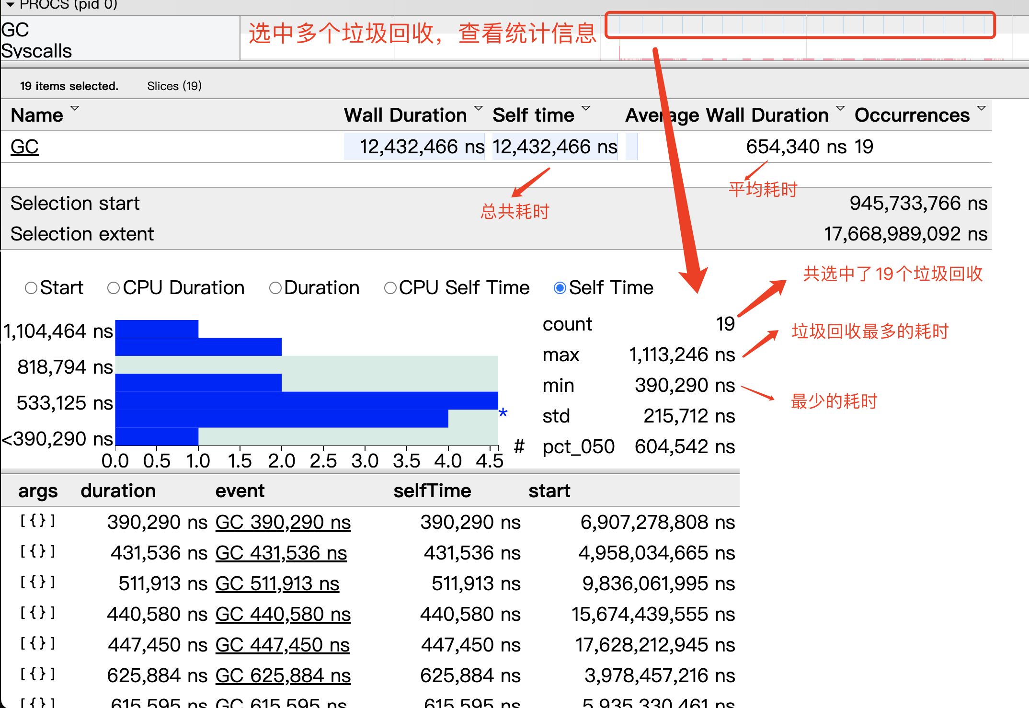Click the GC name link in table
The image size is (1029, 708).
point(24,147)
